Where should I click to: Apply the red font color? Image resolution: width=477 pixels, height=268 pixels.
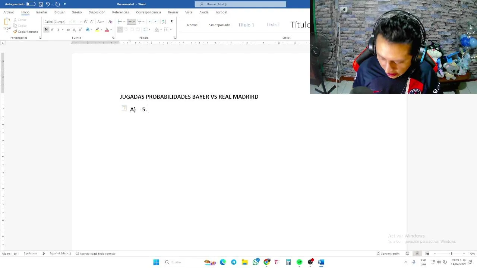[107, 29]
